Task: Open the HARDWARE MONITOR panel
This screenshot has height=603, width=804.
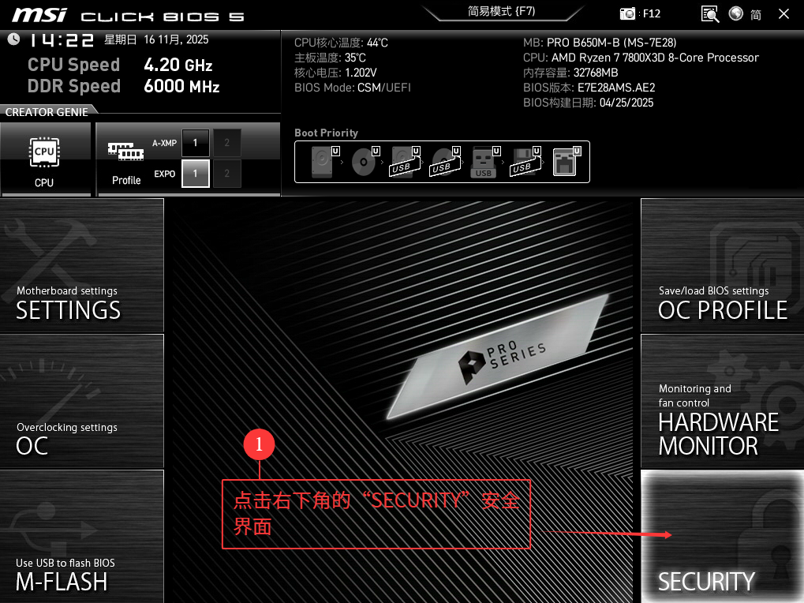Action: tap(722, 401)
